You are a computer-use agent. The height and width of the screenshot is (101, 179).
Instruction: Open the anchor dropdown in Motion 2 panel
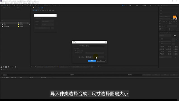[x=165, y=36]
